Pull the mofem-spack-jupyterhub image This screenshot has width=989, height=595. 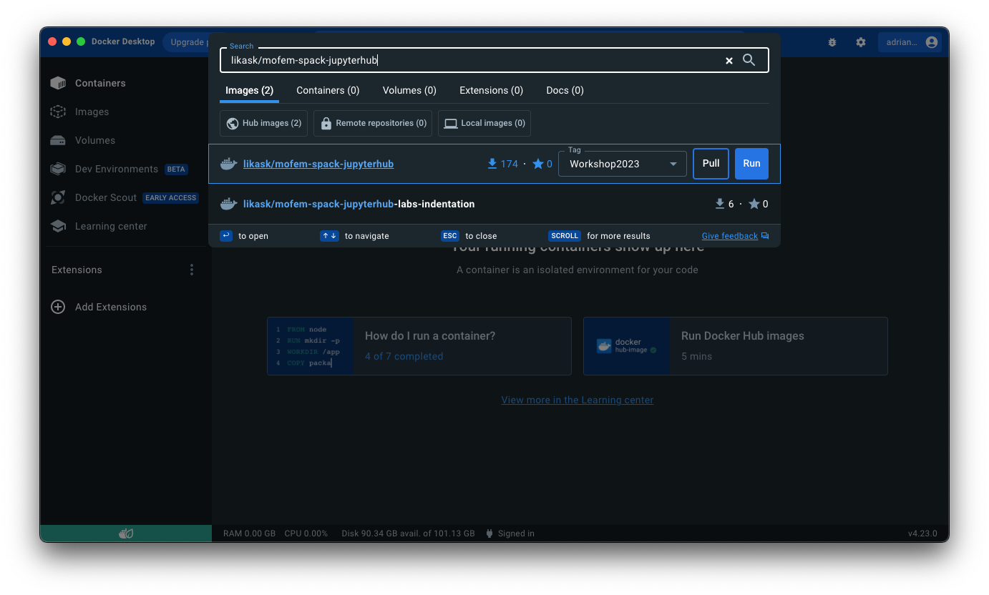711,164
